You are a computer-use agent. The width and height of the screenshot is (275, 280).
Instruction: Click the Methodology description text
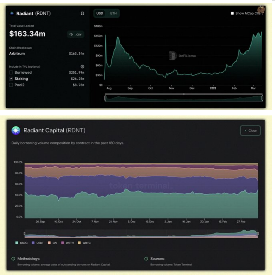(64, 265)
